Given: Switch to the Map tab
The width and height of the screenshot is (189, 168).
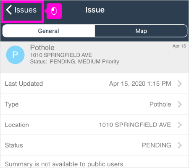Looking at the screenshot, I should (x=141, y=31).
